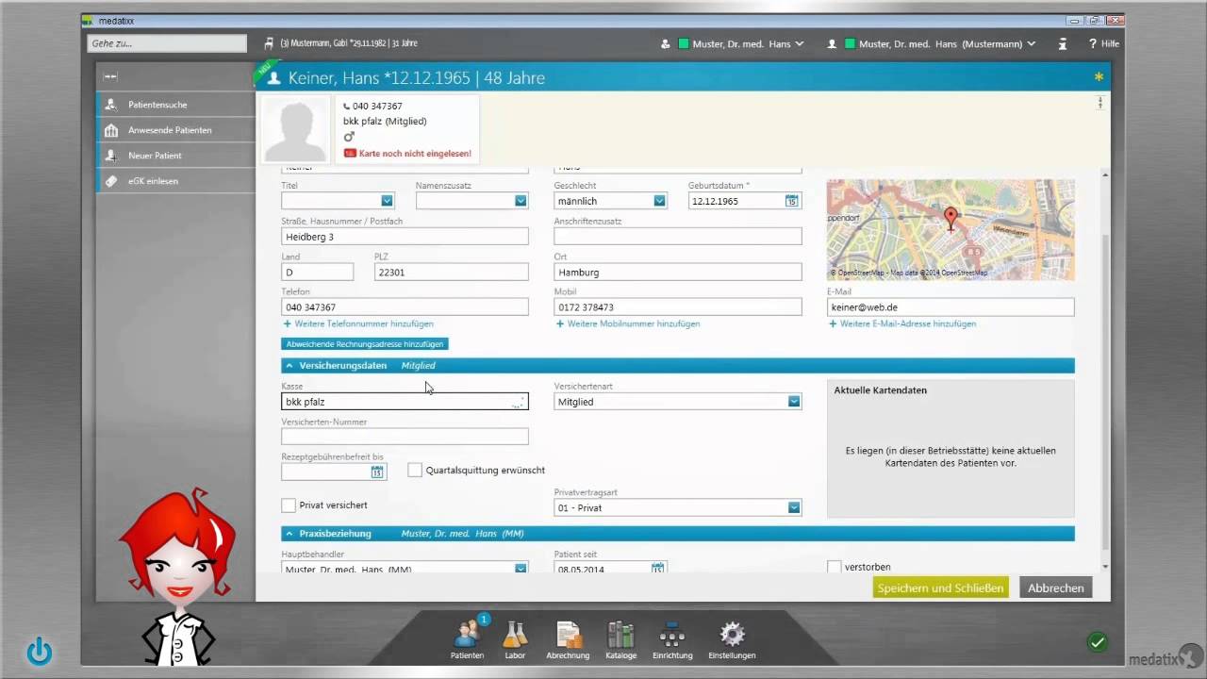
Task: Select Anwesende Patienten in the sidebar
Action: (175, 130)
